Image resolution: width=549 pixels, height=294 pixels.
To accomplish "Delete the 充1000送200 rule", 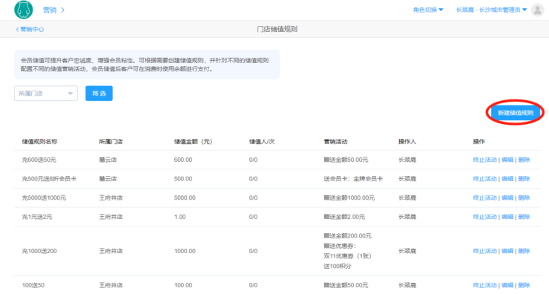I will click(524, 251).
